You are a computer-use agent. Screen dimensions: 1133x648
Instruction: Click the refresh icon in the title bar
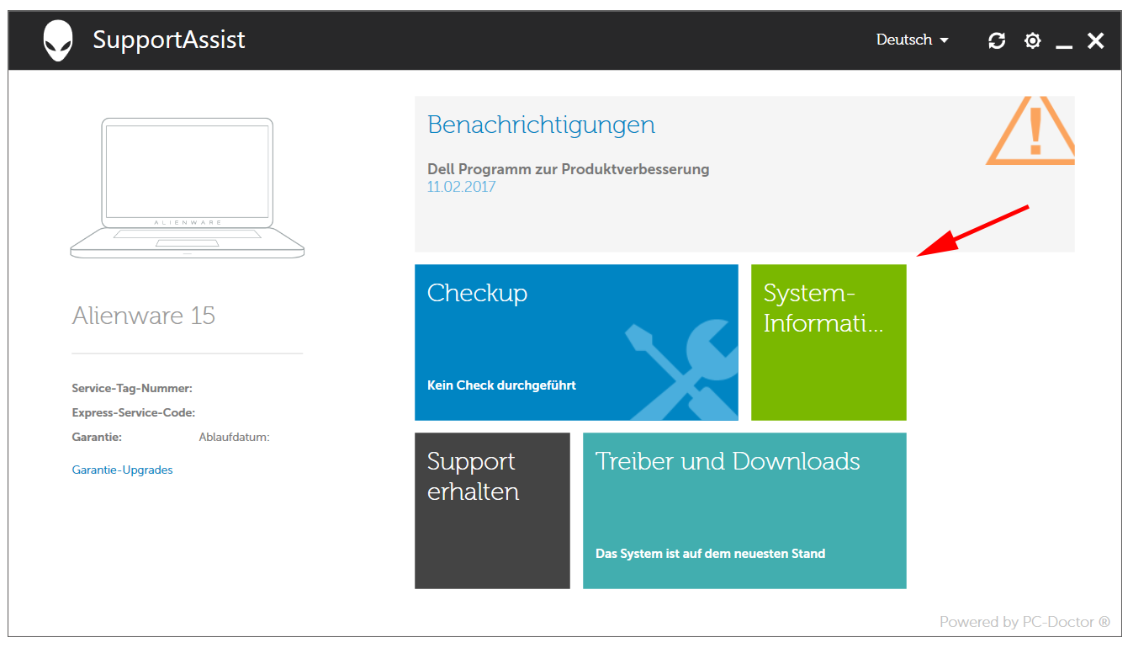pyautogui.click(x=997, y=40)
